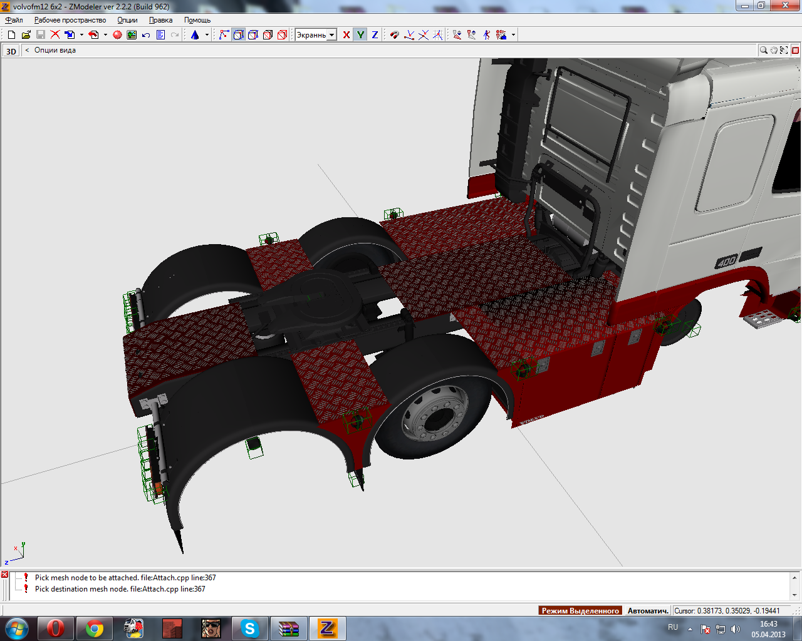This screenshot has width=802, height=641.
Task: Click the red X delete icon
Action: 55,35
